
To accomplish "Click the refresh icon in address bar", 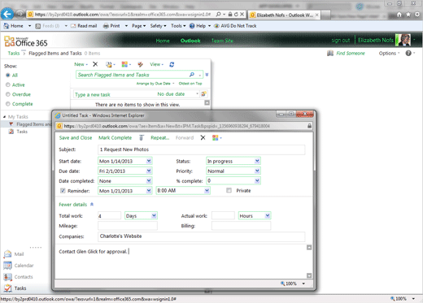I will [236, 15].
